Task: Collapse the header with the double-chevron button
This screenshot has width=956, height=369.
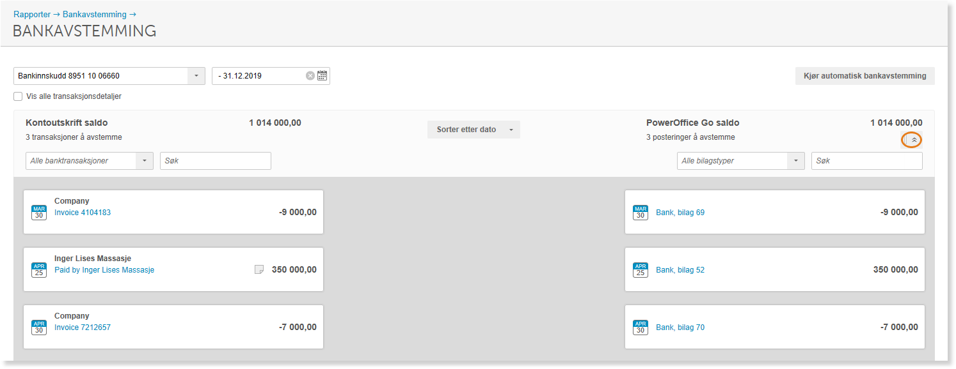Action: click(x=914, y=140)
